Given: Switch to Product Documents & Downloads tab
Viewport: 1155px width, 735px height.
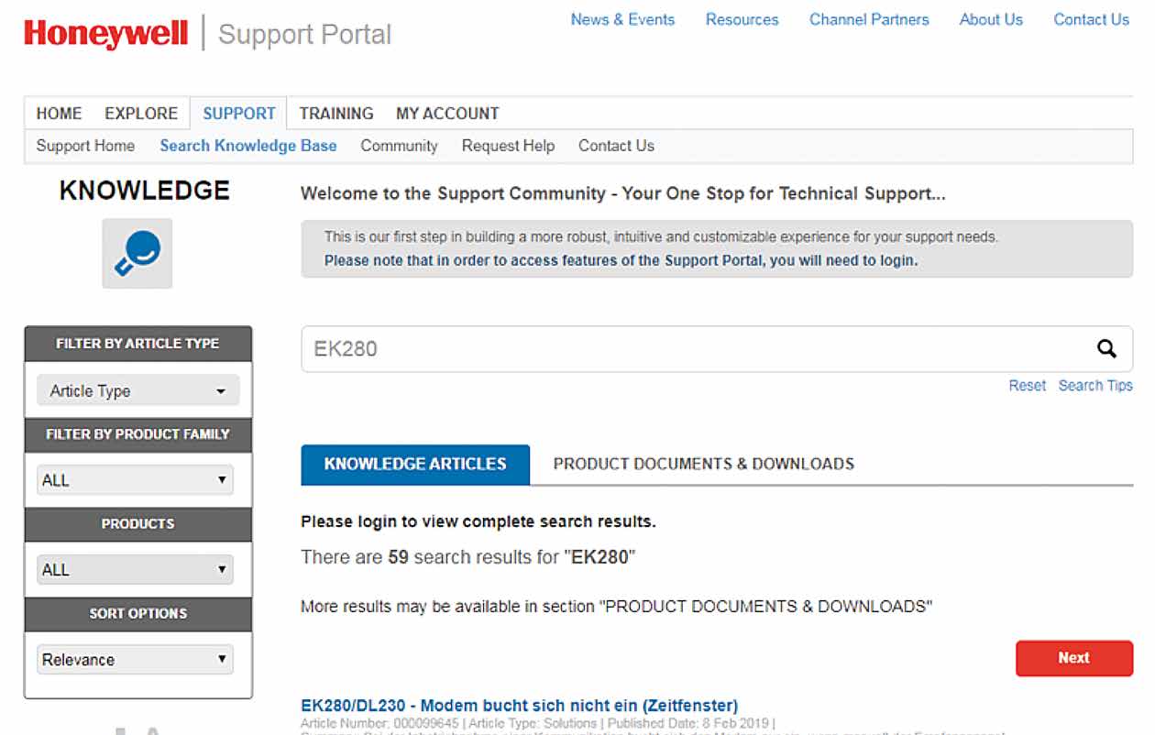Looking at the screenshot, I should tap(704, 464).
